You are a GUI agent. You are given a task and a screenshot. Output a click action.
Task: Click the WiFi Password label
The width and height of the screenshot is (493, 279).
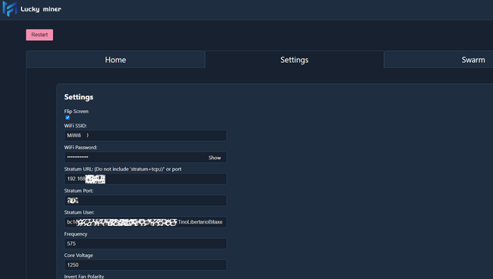point(80,147)
